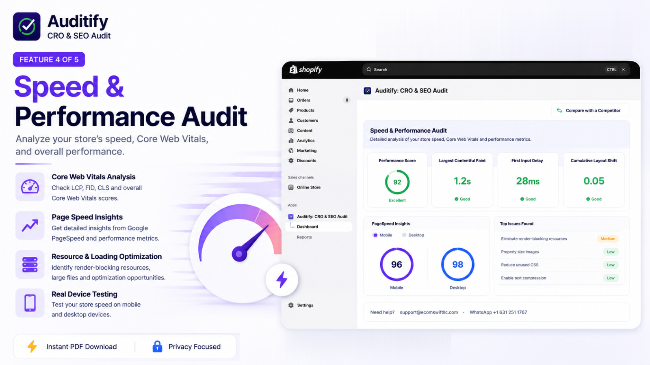Screen dimensions: 650x365
Task: Click the Properly size images issue
Action: [520, 252]
